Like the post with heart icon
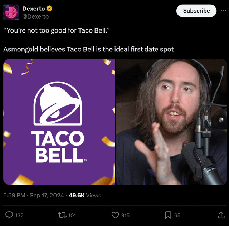The image size is (229, 226). click(115, 215)
